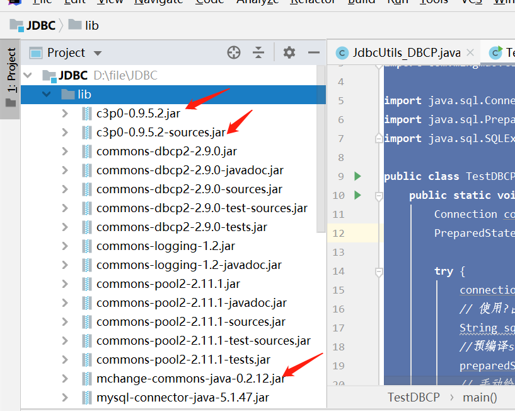This screenshot has height=411, width=515.
Task: Select commons-dbcp2-2.9.0-tests.jar file
Action: coord(182,227)
